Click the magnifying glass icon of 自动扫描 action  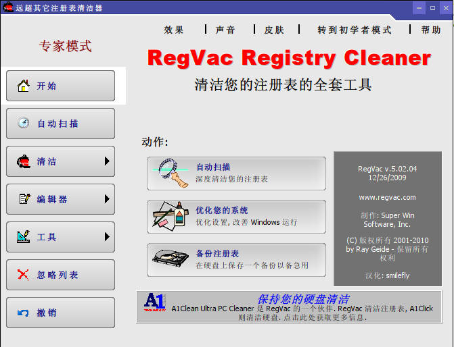click(171, 173)
